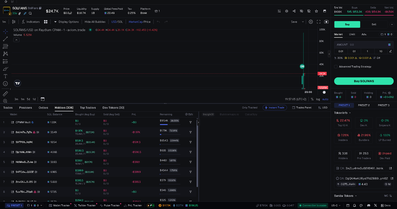The width and height of the screenshot is (397, 209).
Task: Toggle the Only Tracked filter
Action: 250,108
